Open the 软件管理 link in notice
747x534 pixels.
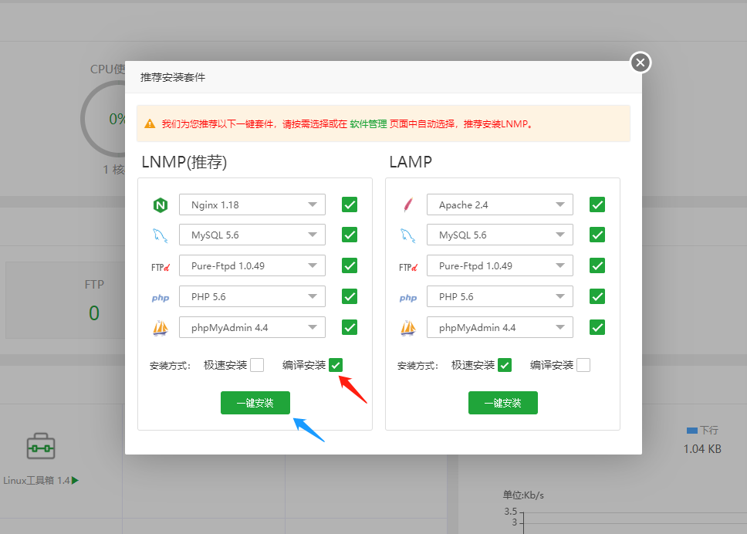[368, 123]
